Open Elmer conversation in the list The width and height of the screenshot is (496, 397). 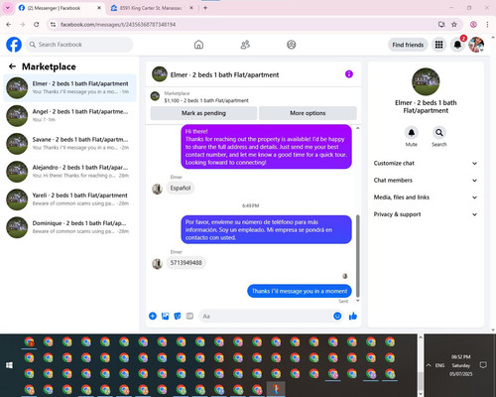pyautogui.click(x=69, y=87)
